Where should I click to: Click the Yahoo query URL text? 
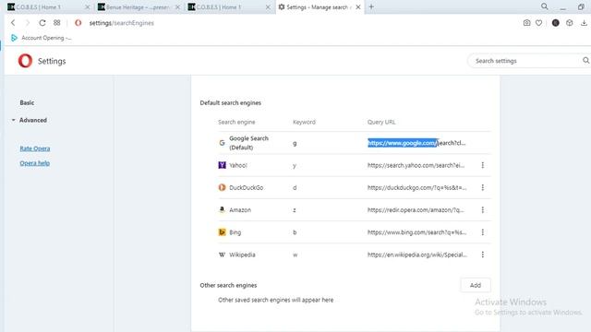pos(416,165)
